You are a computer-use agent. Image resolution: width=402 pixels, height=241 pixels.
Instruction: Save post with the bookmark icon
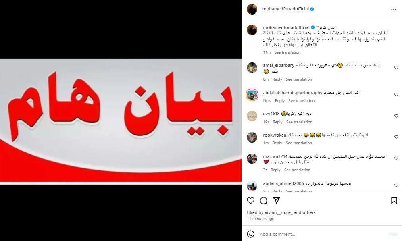(394, 200)
